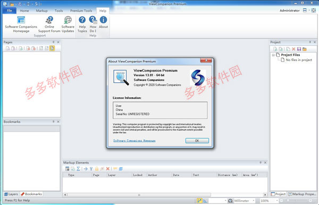Toggle the ortho axis icon in status bar
Image resolution: width=319 pixels, height=205 pixels.
pos(205,201)
